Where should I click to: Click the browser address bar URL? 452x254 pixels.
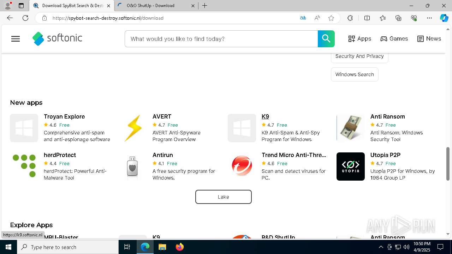click(x=108, y=18)
